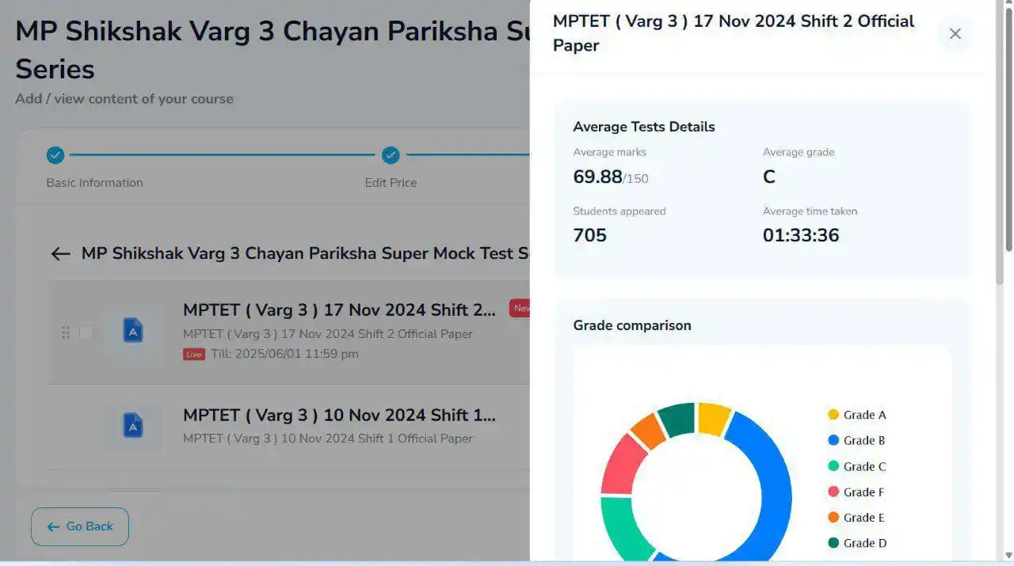Screen dimensions: 1014x566
Task: Click the back arrow beside the Super Mock Test heading
Action: point(61,253)
